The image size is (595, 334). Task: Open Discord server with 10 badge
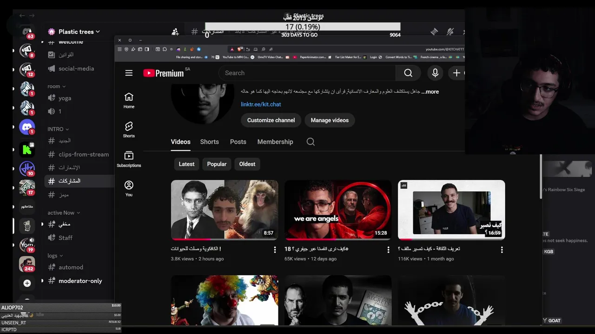tap(27, 168)
